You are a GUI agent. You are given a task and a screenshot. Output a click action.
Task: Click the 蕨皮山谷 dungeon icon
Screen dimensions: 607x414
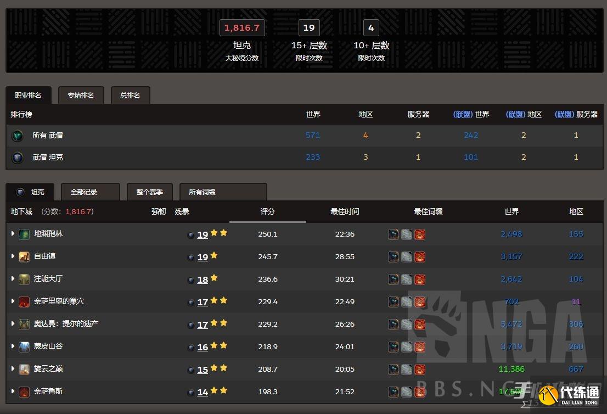[x=24, y=347]
